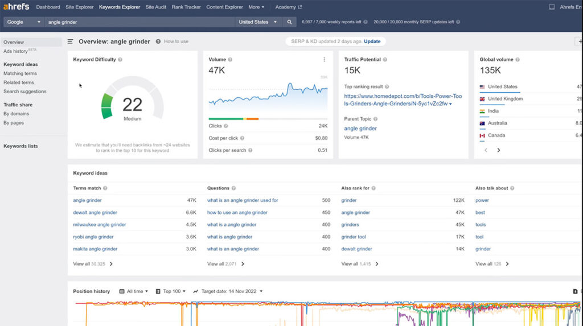Open the All time date range dropdown
The height and width of the screenshot is (326, 583).
(x=134, y=291)
